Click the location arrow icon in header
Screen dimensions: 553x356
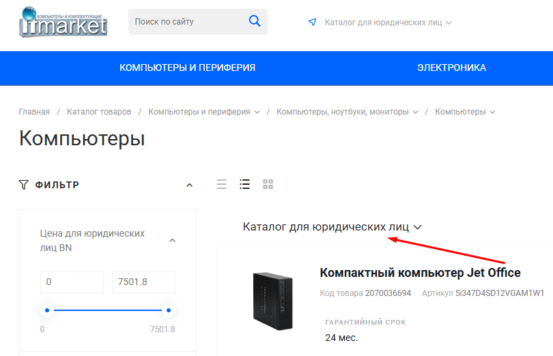coord(313,22)
